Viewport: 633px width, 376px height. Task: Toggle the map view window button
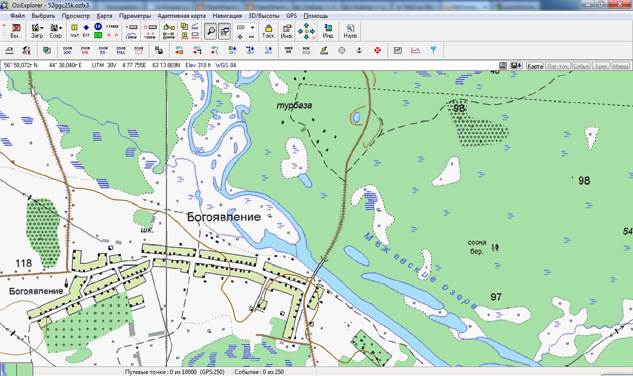tap(224, 31)
